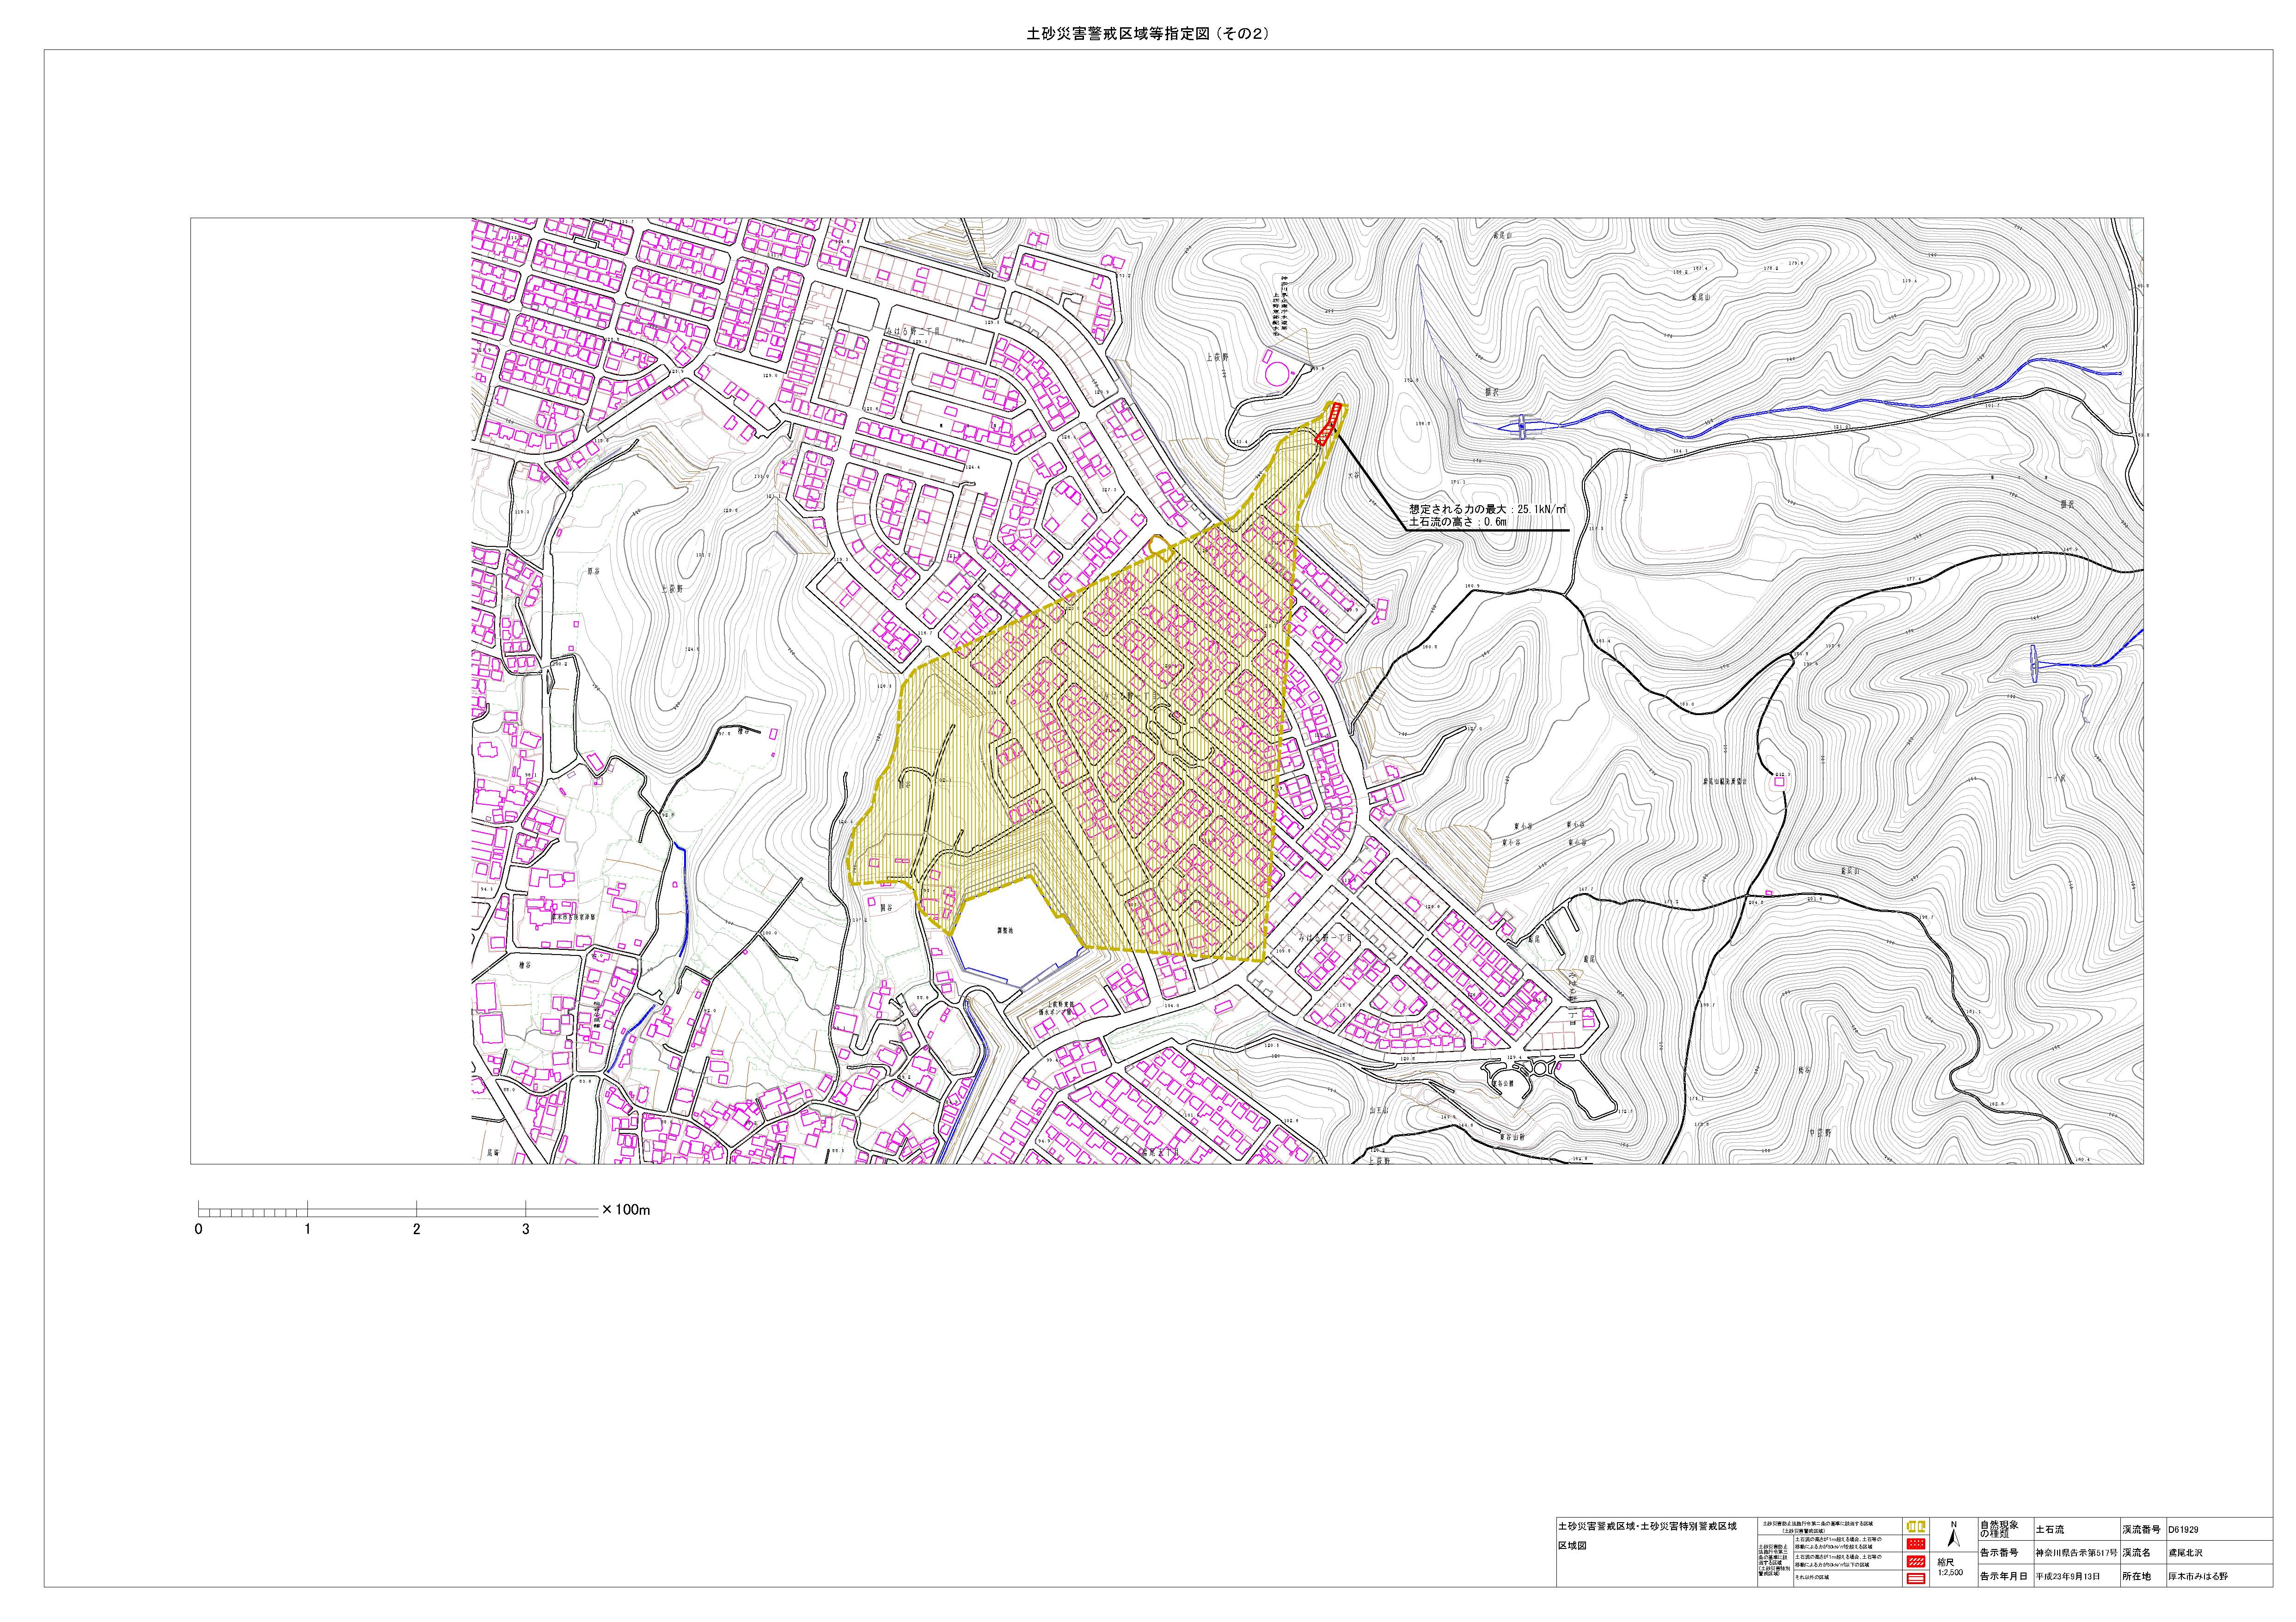Click the 土石流の高さ 0.6m annotation text

[1457, 522]
